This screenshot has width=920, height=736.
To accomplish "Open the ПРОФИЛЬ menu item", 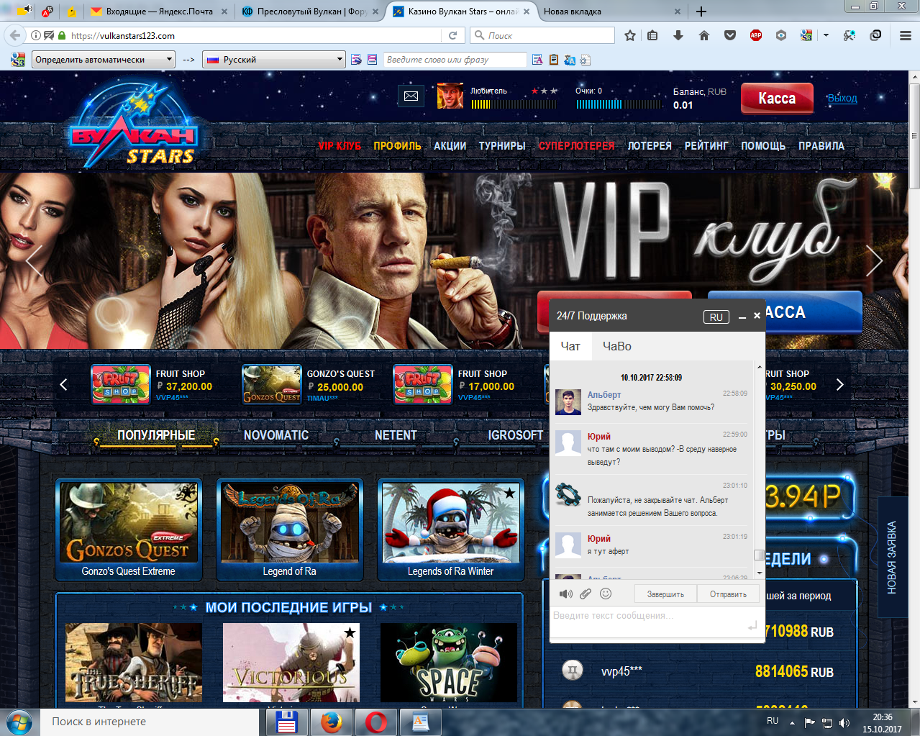I will (397, 145).
